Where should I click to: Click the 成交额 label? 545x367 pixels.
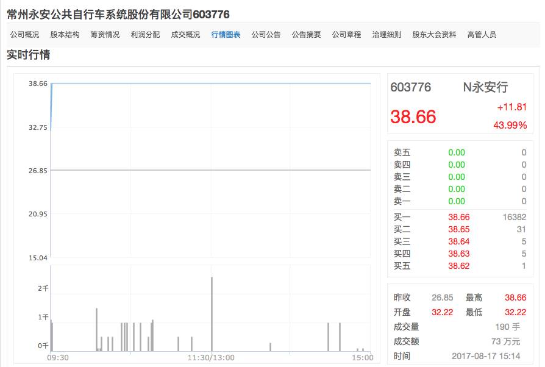click(406, 341)
